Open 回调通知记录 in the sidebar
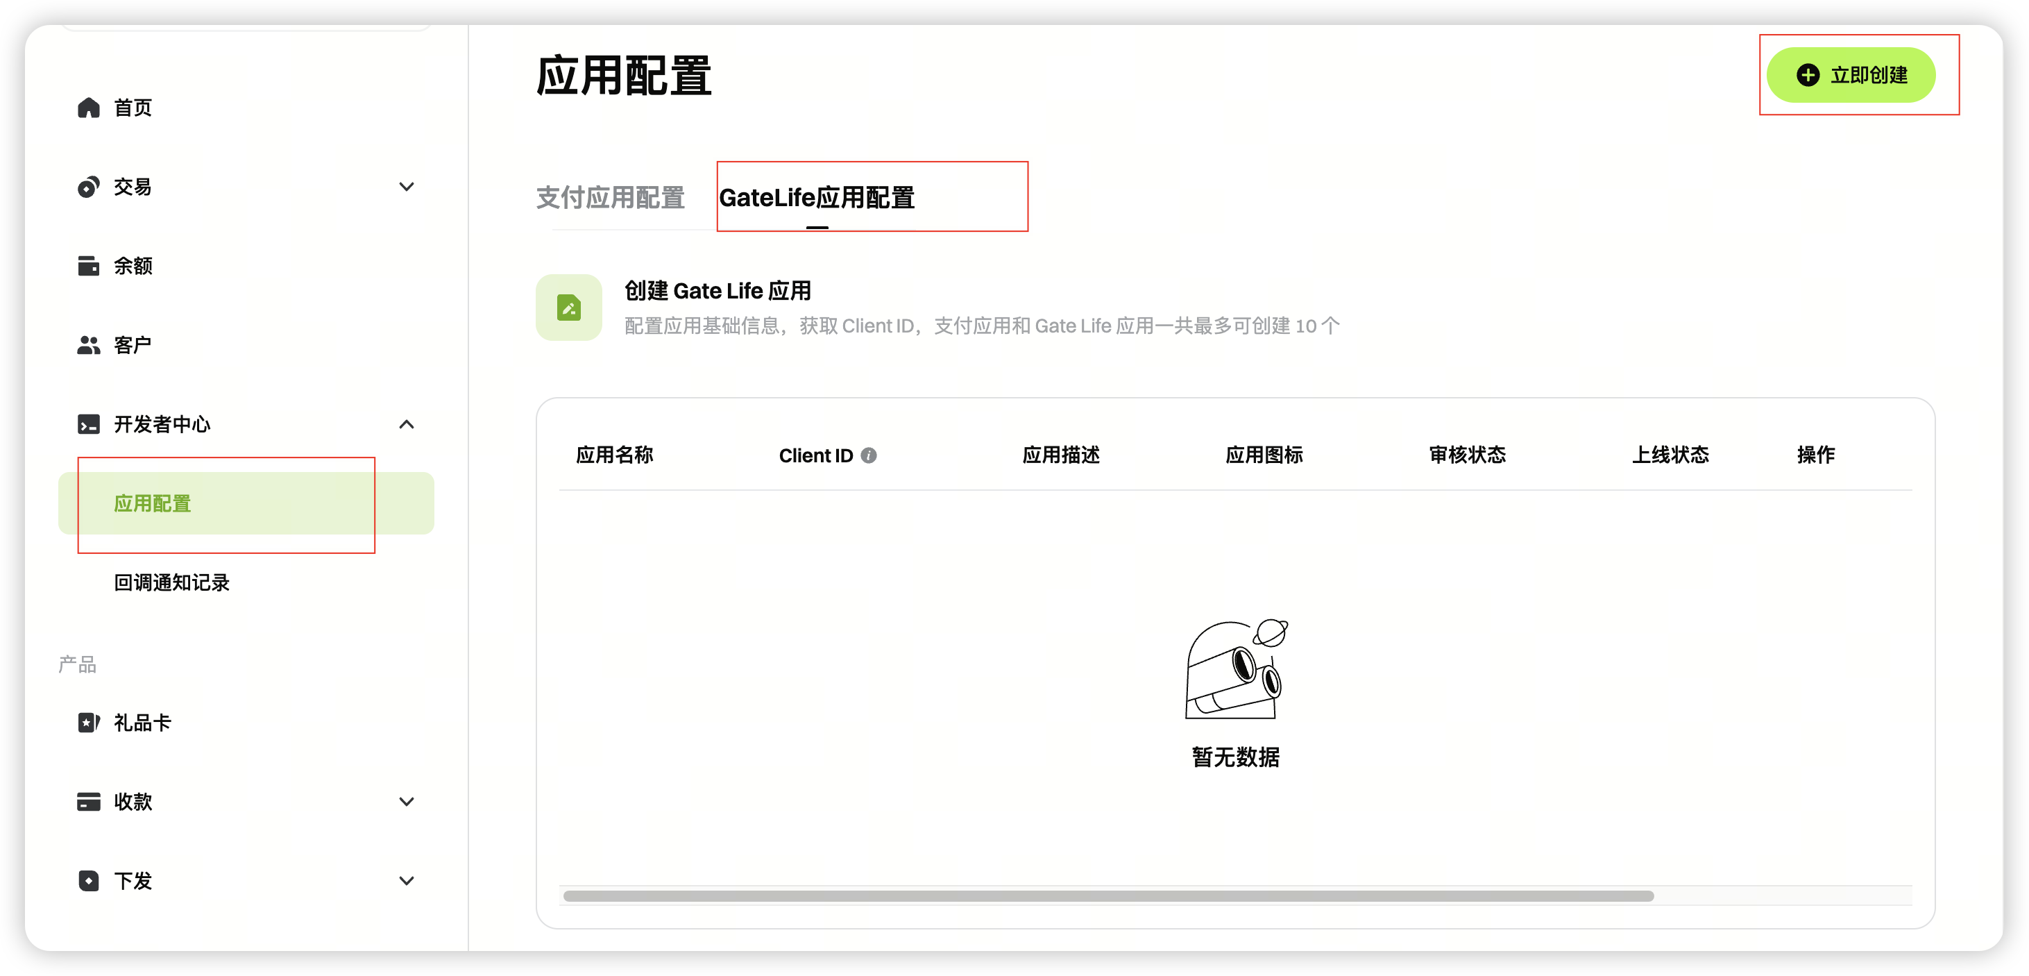Viewport: 2029px width, 976px height. click(x=171, y=582)
